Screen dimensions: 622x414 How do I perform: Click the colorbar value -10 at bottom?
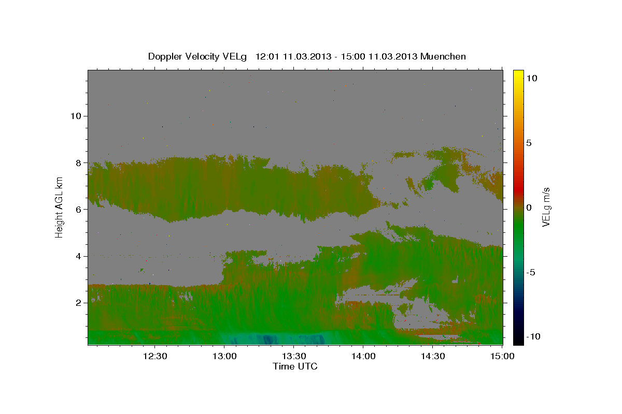[x=533, y=337]
